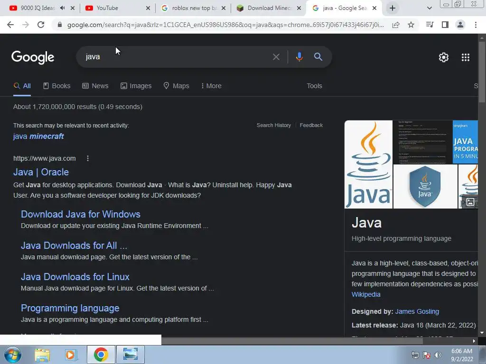
Task: Go back using the browser back arrow
Action: [x=10, y=25]
